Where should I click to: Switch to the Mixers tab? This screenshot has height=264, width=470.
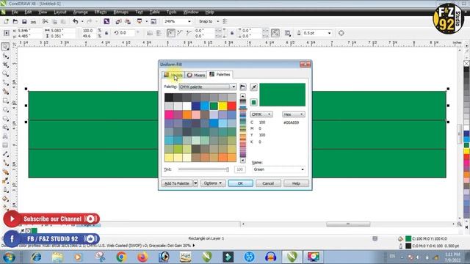coord(196,75)
